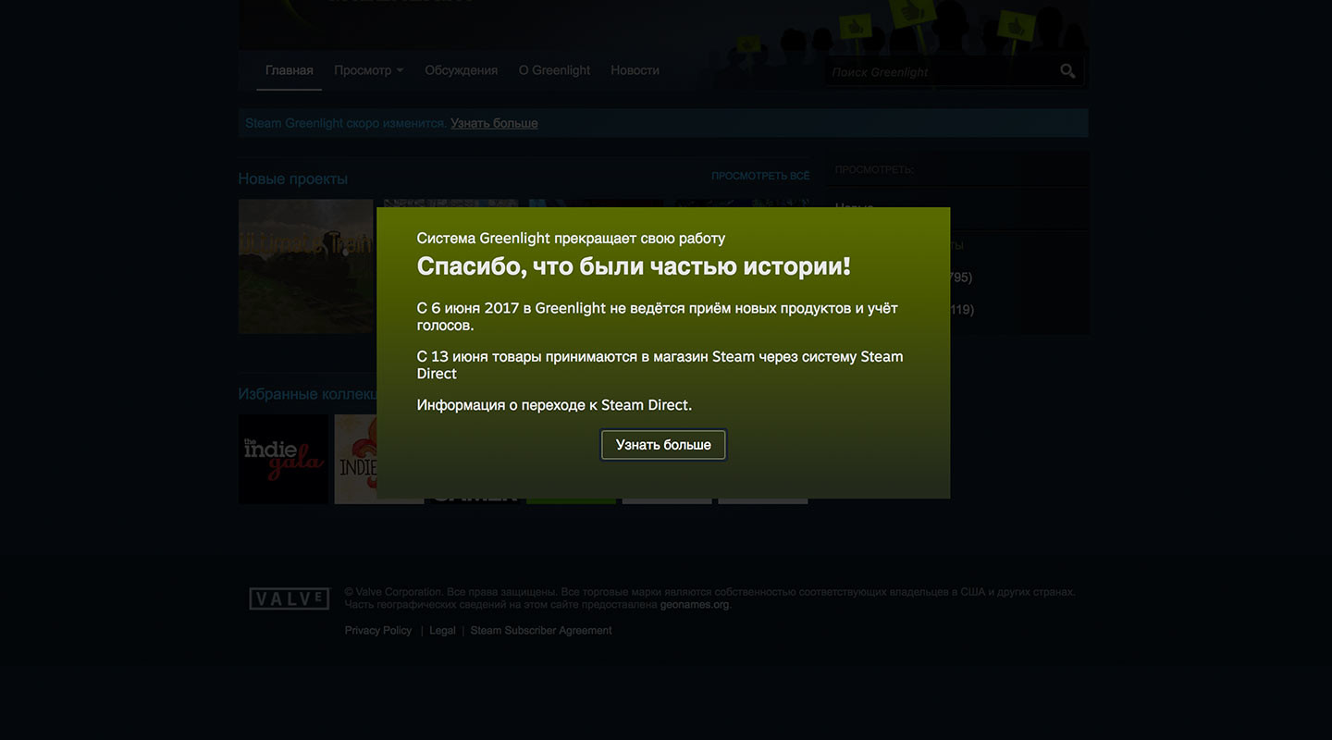Click the Узнать больше button in dialog
Screen dimensions: 1332x740
(x=663, y=445)
